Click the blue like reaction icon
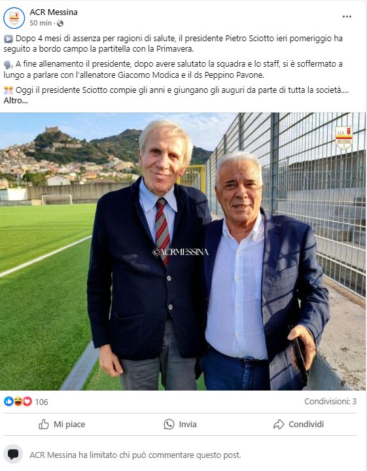367x471 pixels. coord(9,401)
